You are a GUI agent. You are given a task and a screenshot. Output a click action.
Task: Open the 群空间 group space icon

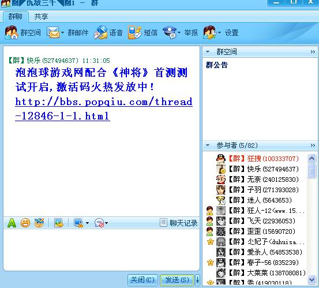pyautogui.click(x=12, y=32)
